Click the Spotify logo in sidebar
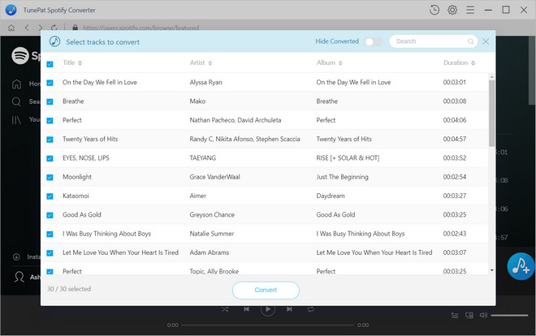The image size is (536, 336). (20, 55)
